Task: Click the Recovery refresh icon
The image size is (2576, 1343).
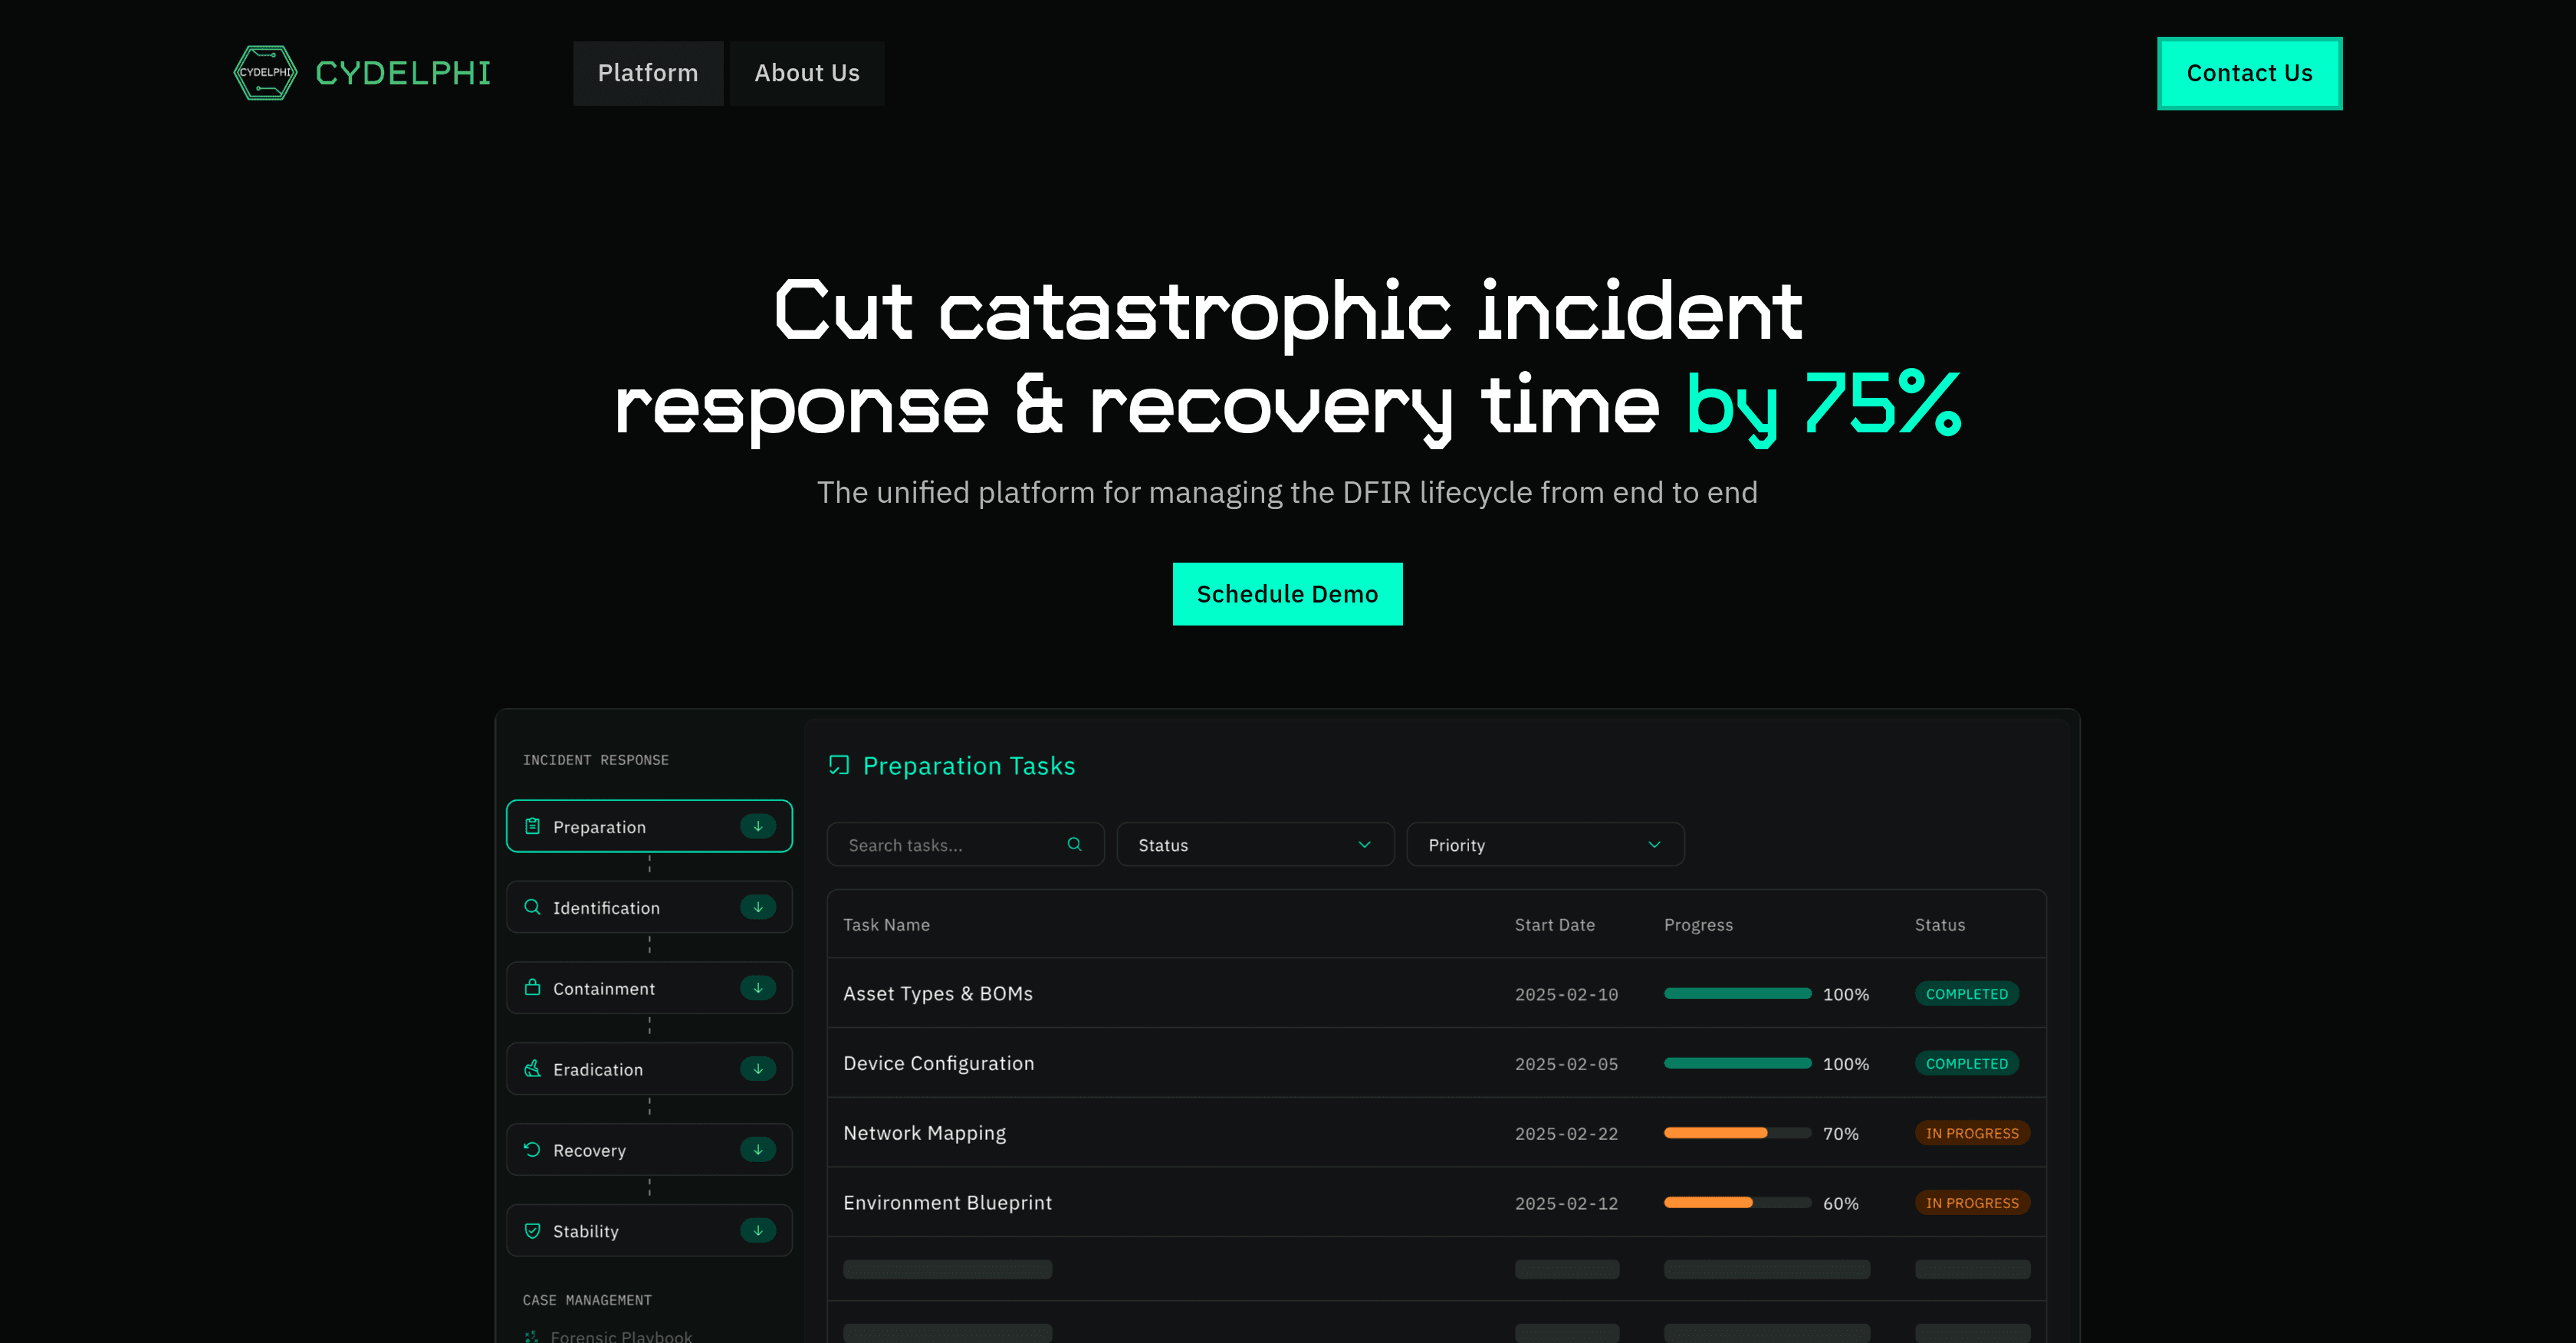Action: [x=532, y=1150]
